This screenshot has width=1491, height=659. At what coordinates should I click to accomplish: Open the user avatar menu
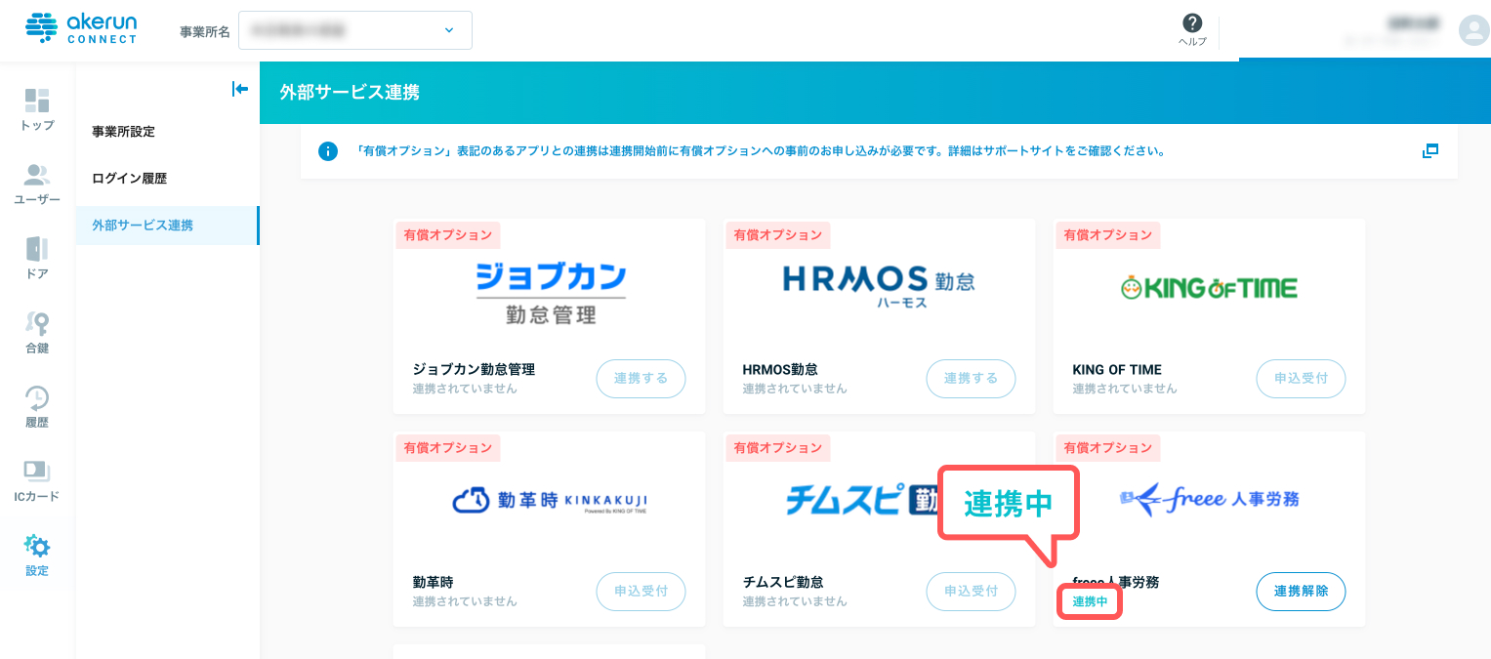tap(1472, 30)
